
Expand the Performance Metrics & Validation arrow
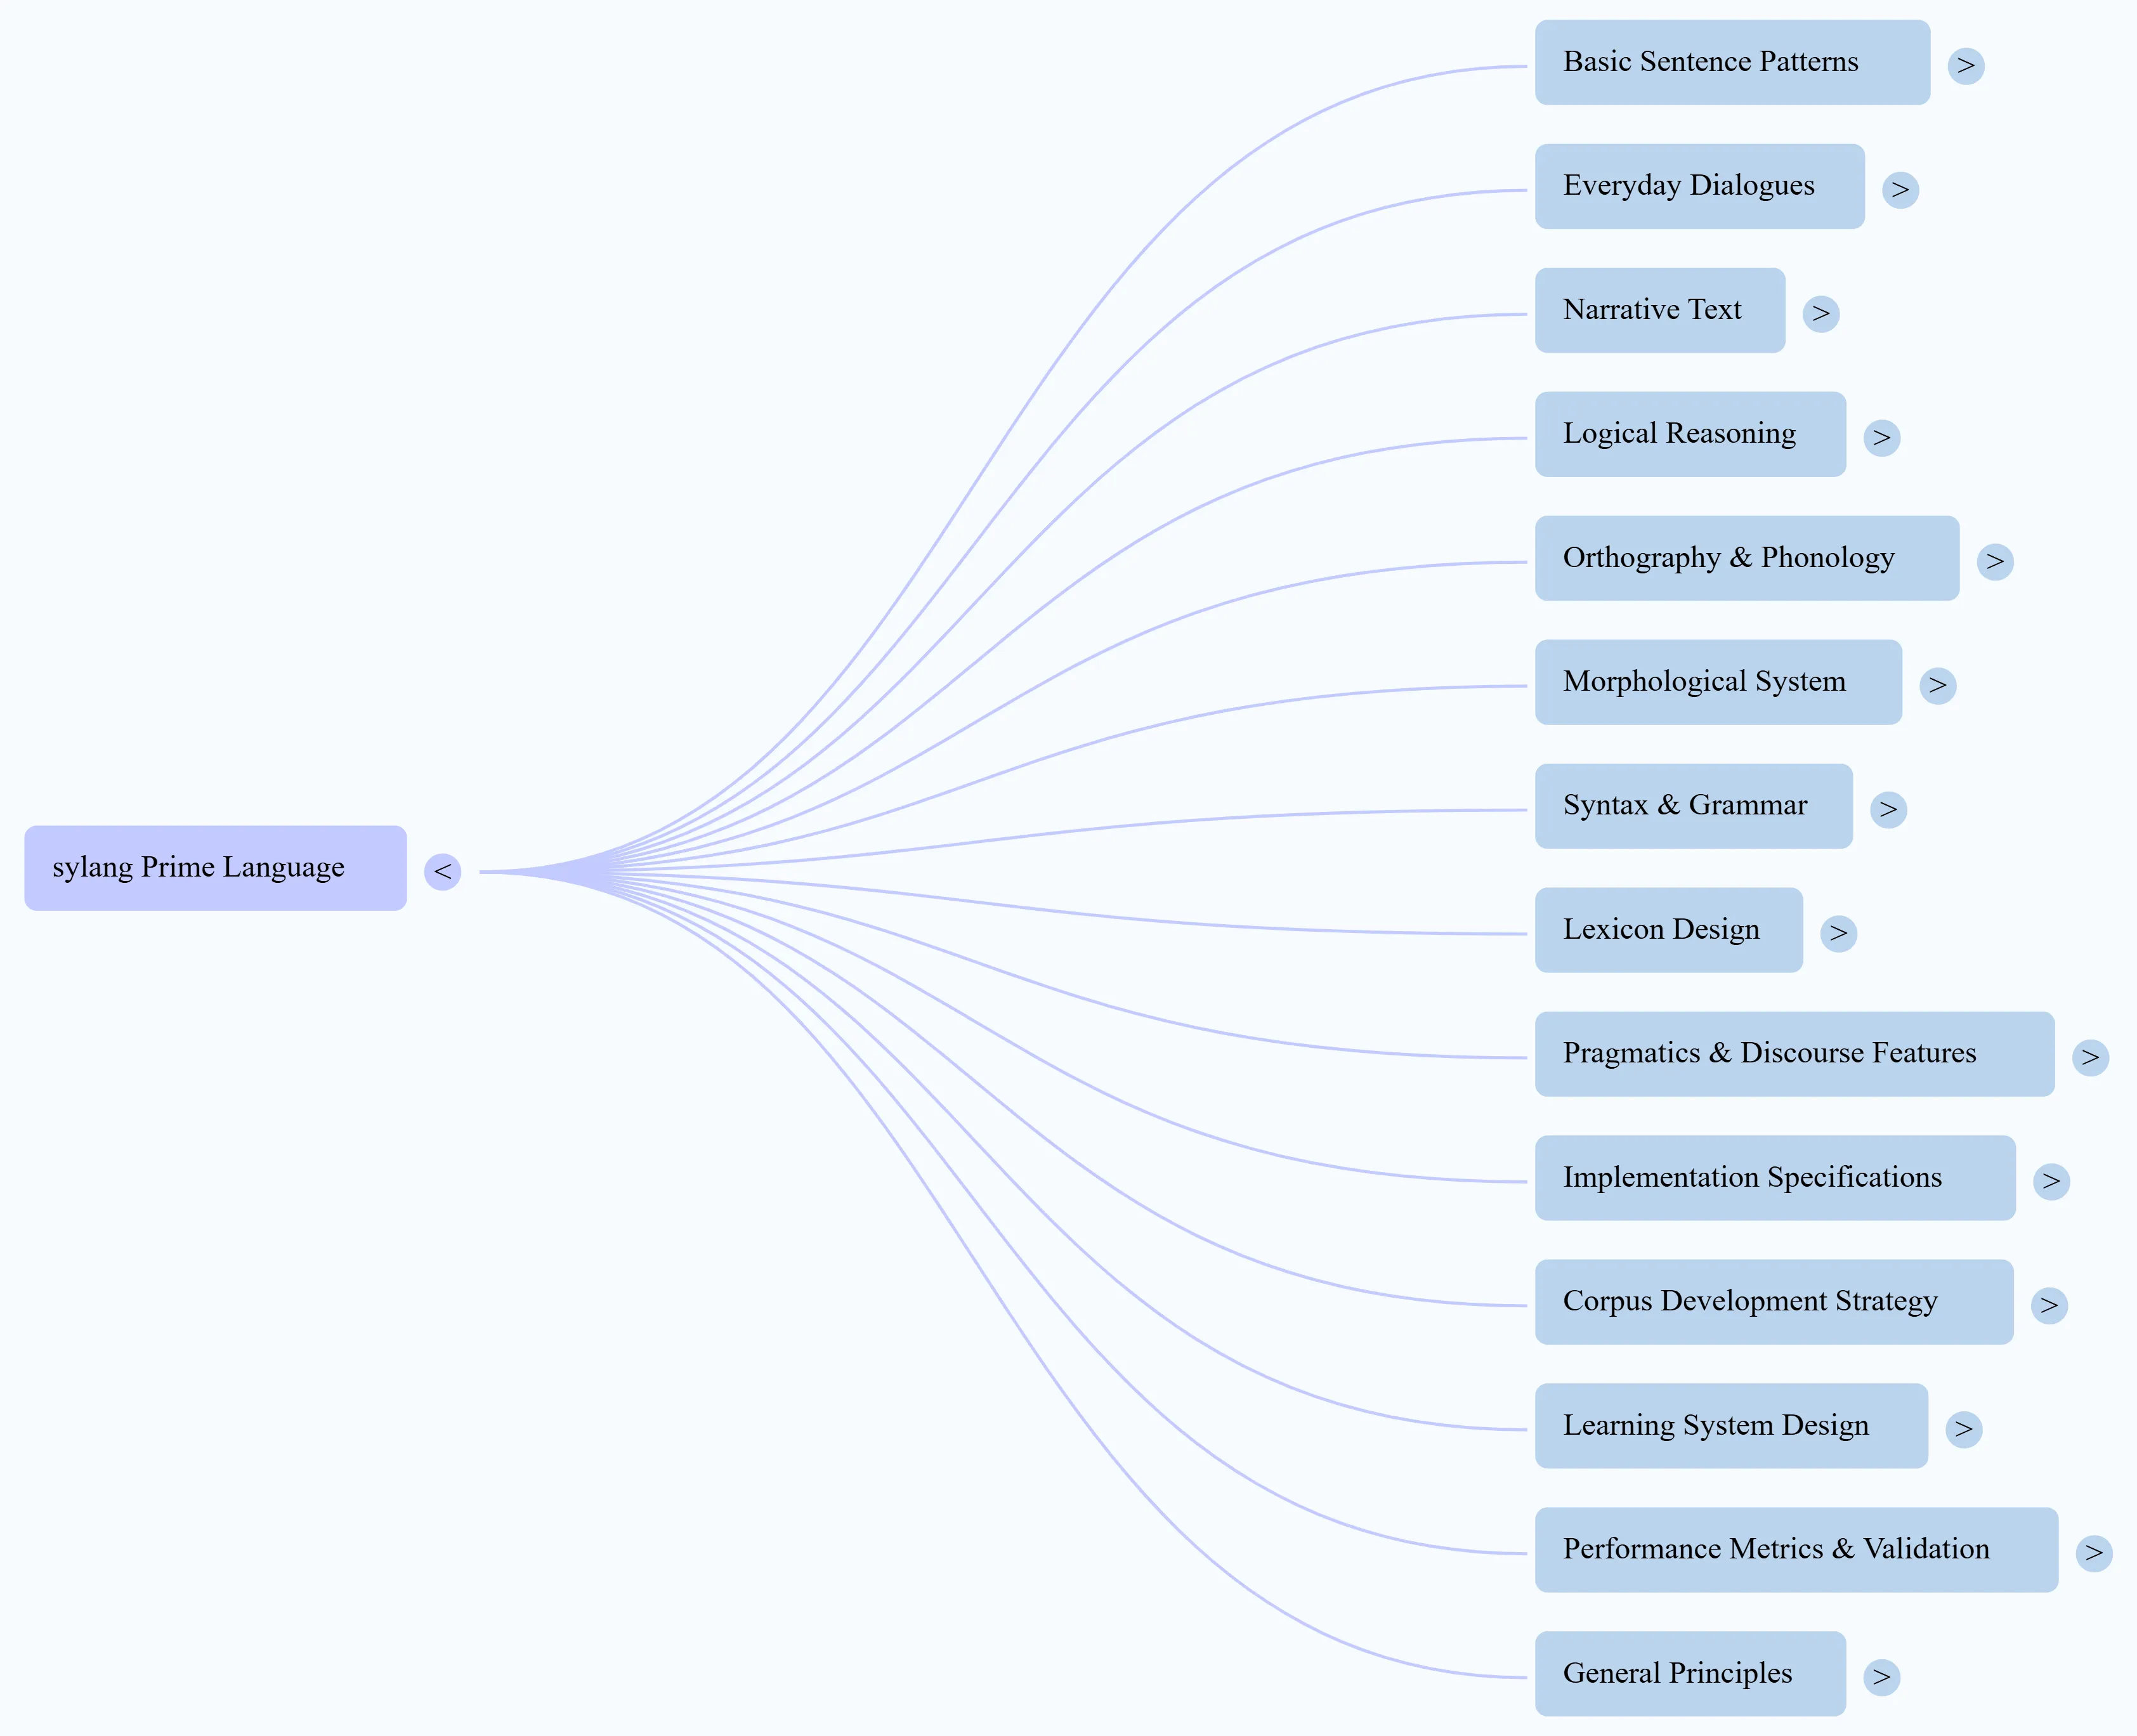pyautogui.click(x=2093, y=1553)
